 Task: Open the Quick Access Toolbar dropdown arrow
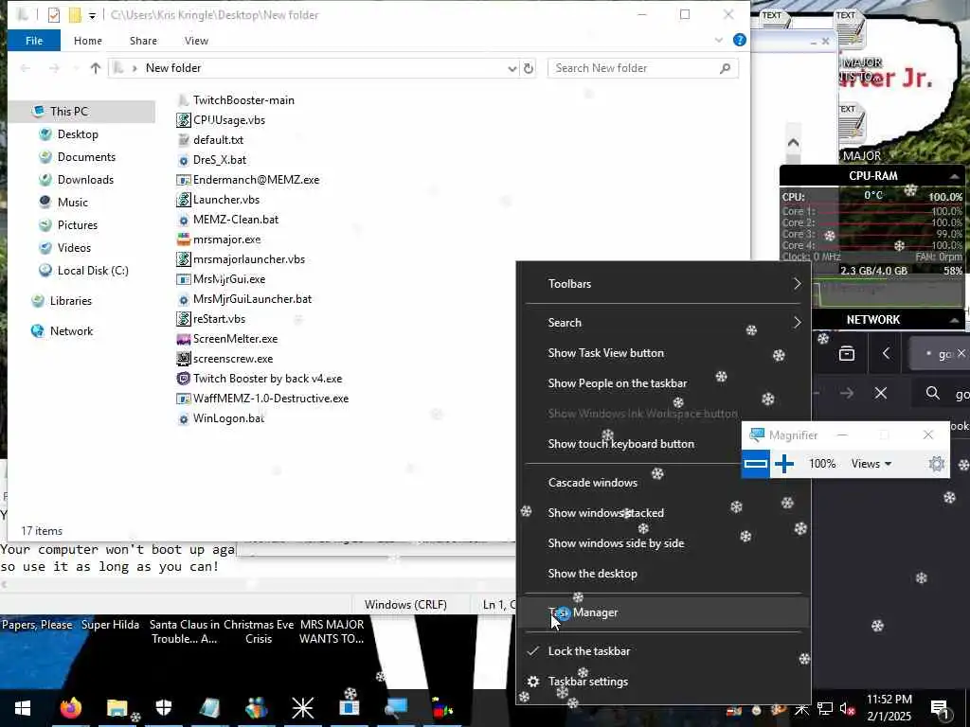click(x=92, y=15)
